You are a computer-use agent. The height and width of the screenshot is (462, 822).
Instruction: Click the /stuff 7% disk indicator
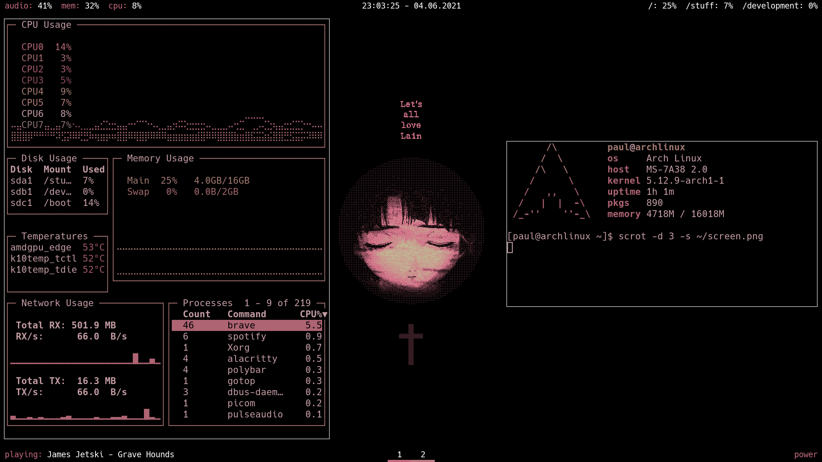coord(709,6)
